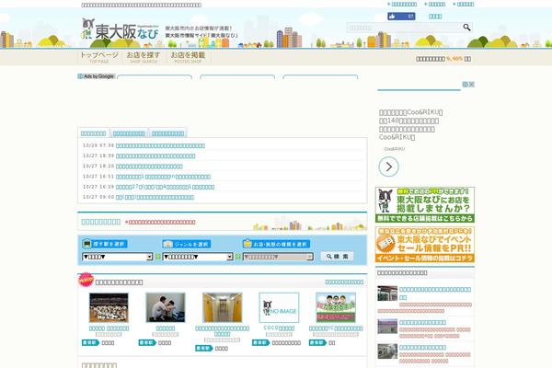The image size is (552, 368).
Task: Open the ad info icon beside the ad close X
Action: click(465, 85)
